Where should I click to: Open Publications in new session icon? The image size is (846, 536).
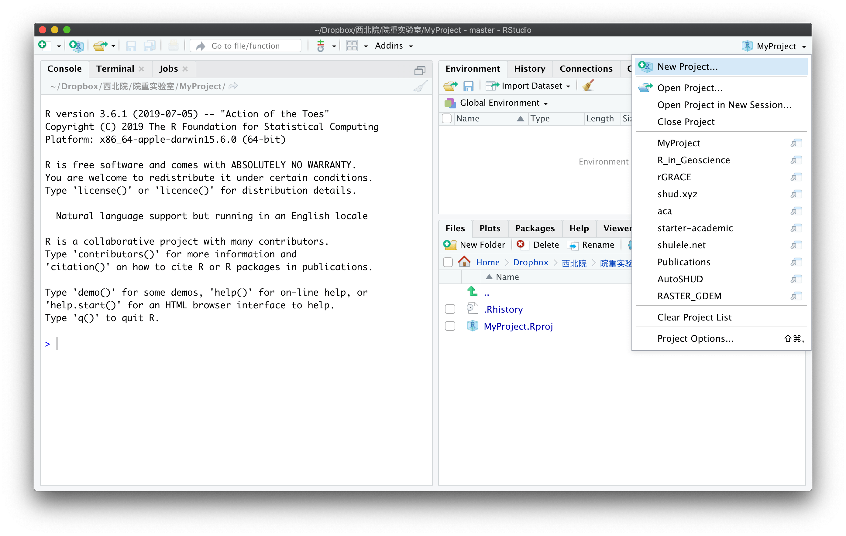point(796,262)
